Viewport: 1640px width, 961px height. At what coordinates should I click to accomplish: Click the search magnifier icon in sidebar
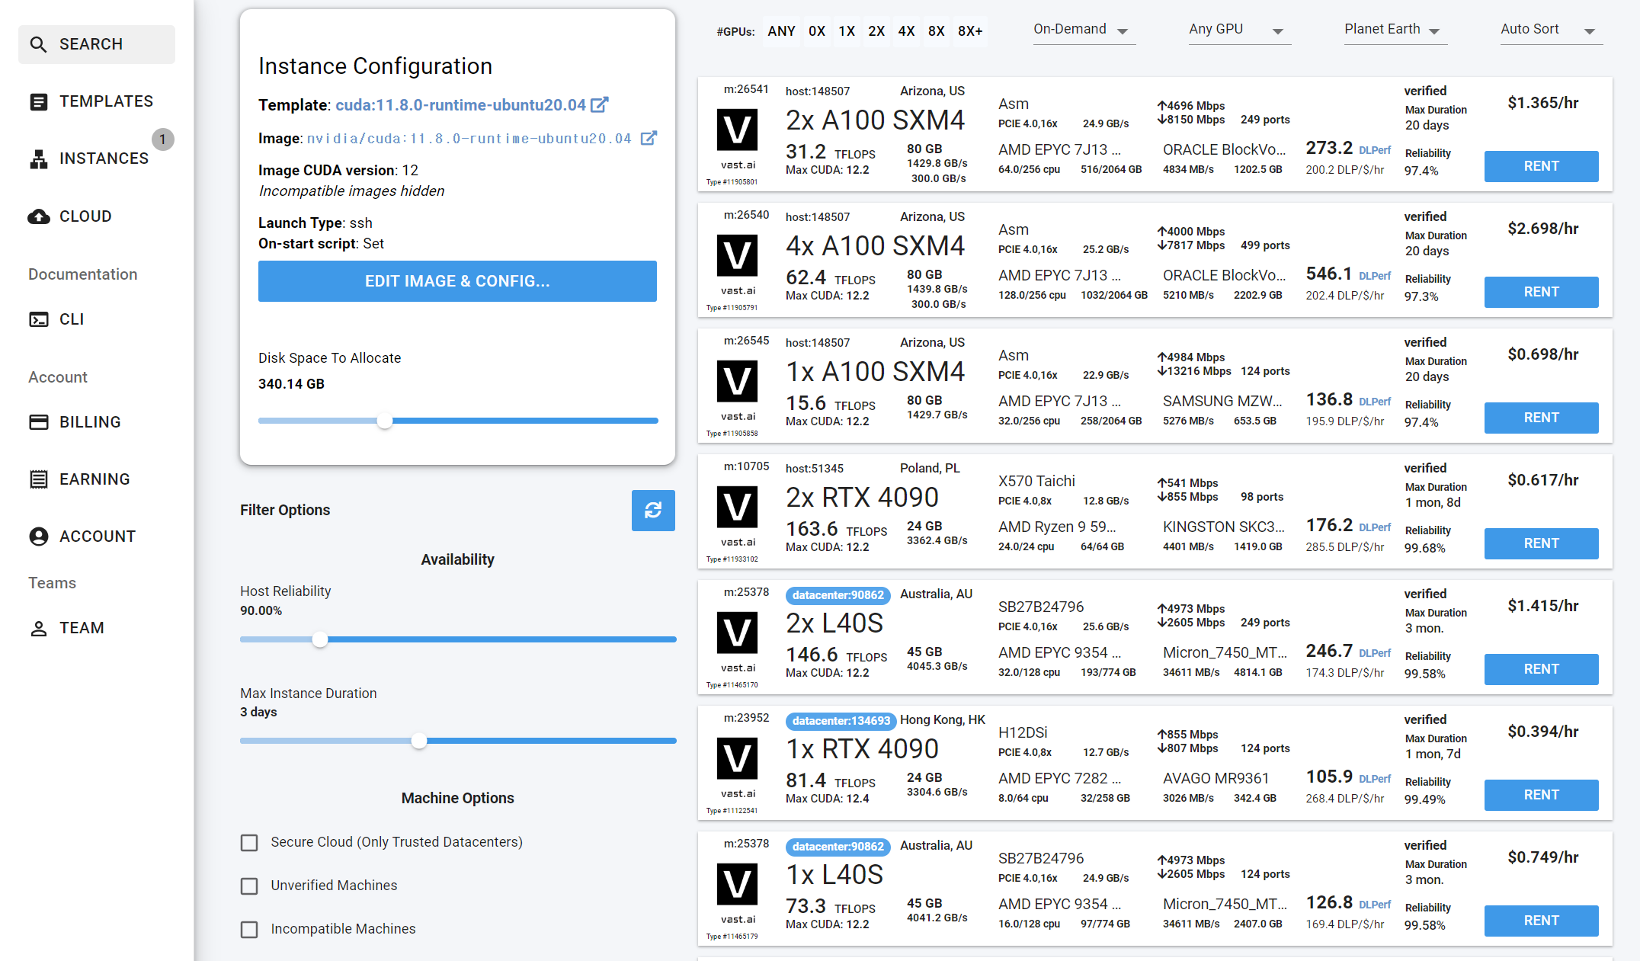[x=38, y=44]
